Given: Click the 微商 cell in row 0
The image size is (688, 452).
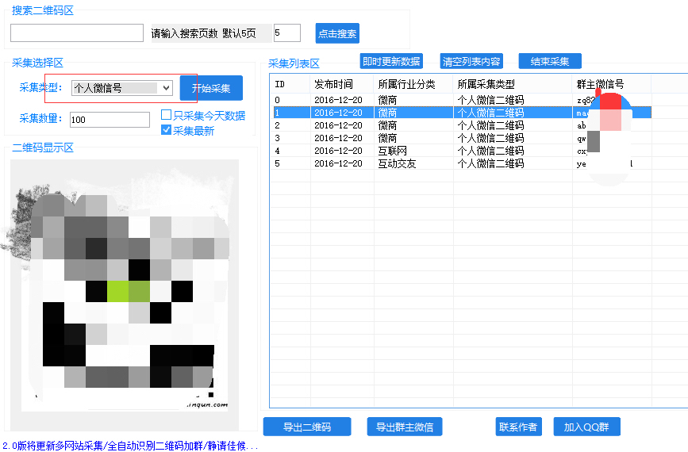Looking at the screenshot, I should tap(413, 100).
